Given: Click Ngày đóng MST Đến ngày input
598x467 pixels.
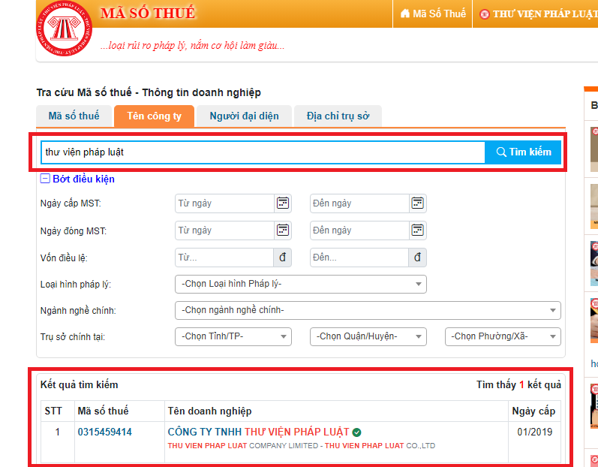Looking at the screenshot, I should (x=359, y=230).
